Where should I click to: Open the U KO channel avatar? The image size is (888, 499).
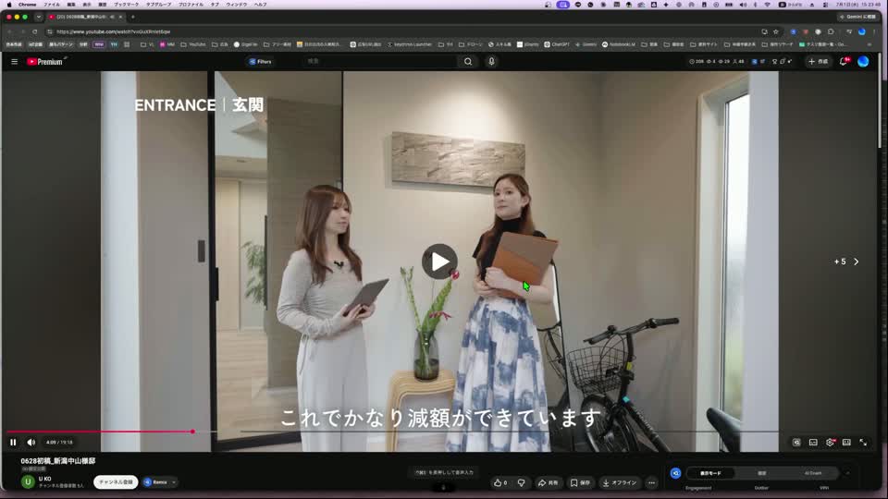(x=28, y=481)
